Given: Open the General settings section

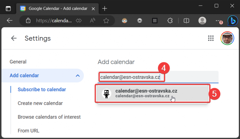Looking at the screenshot, I should pos(18,62).
